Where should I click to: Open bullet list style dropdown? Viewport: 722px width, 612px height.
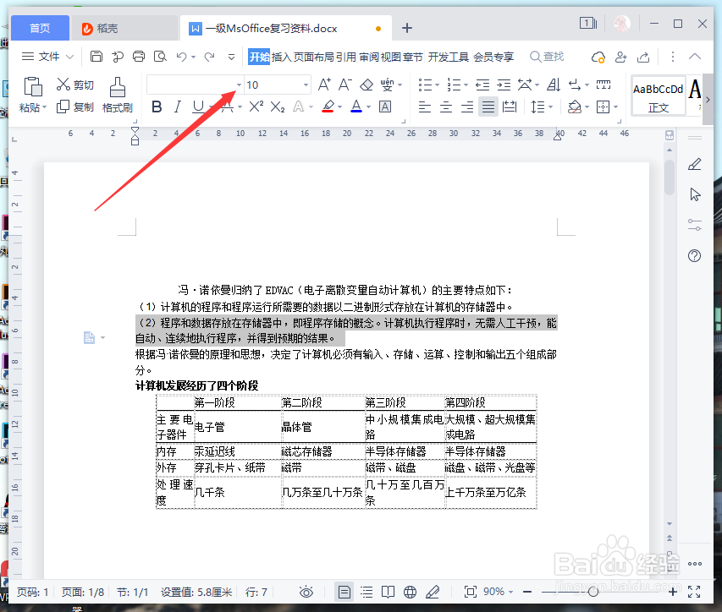click(437, 85)
